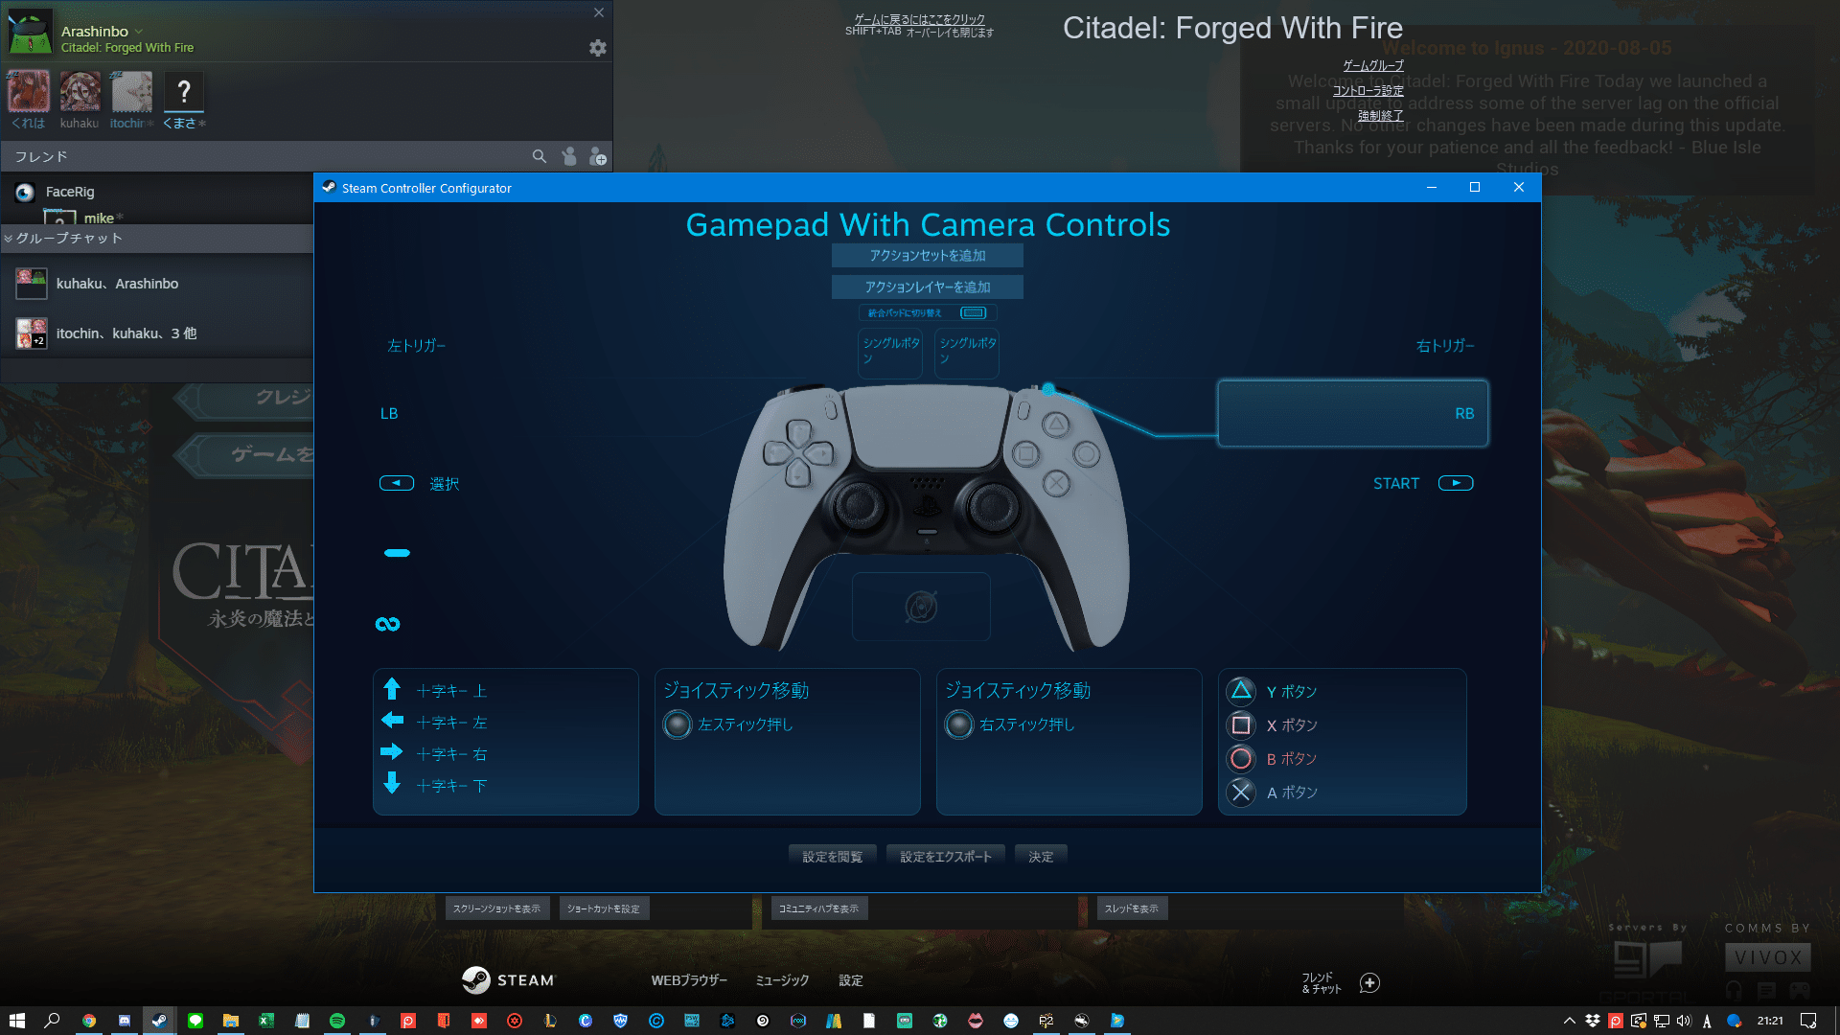Toggle 統合パッドに切り替え switch
Viewport: 1840px width, 1035px height.
974,312
